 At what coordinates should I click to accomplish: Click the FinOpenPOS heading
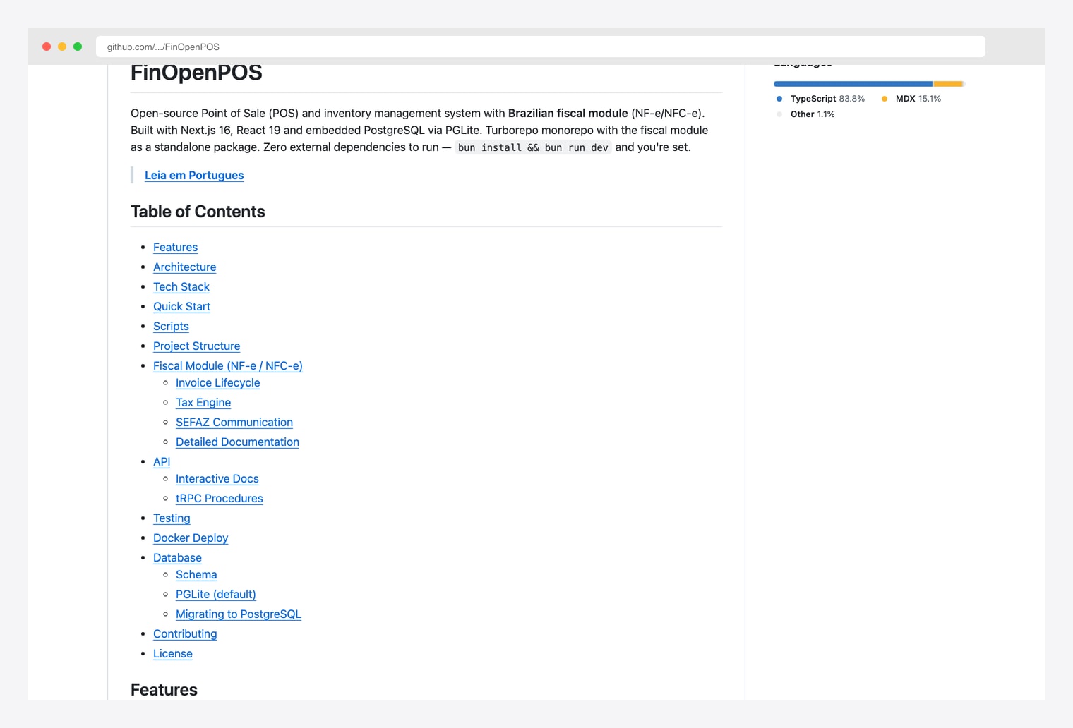point(196,73)
